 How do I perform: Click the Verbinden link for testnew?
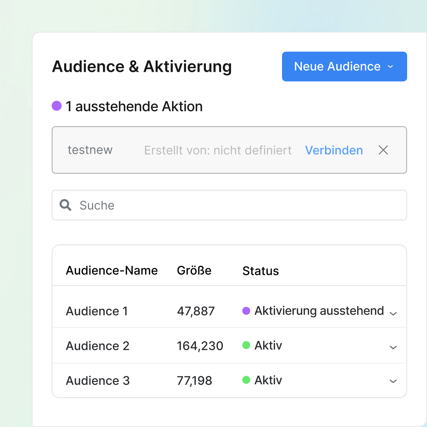[x=334, y=150]
